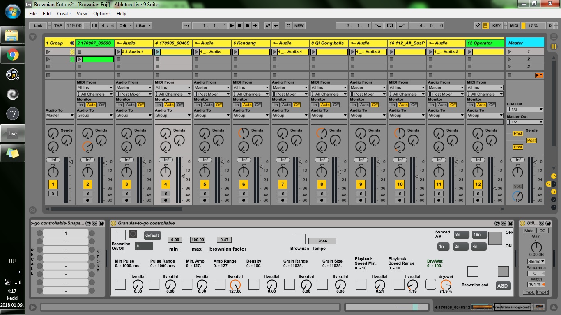
Task: Launch the green clip on track 2
Action: [x=80, y=59]
